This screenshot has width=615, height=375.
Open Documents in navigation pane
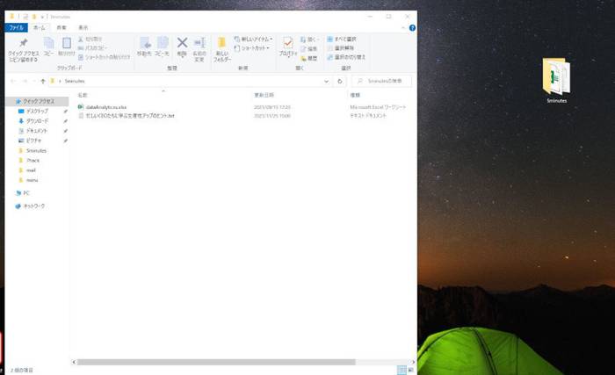click(37, 131)
